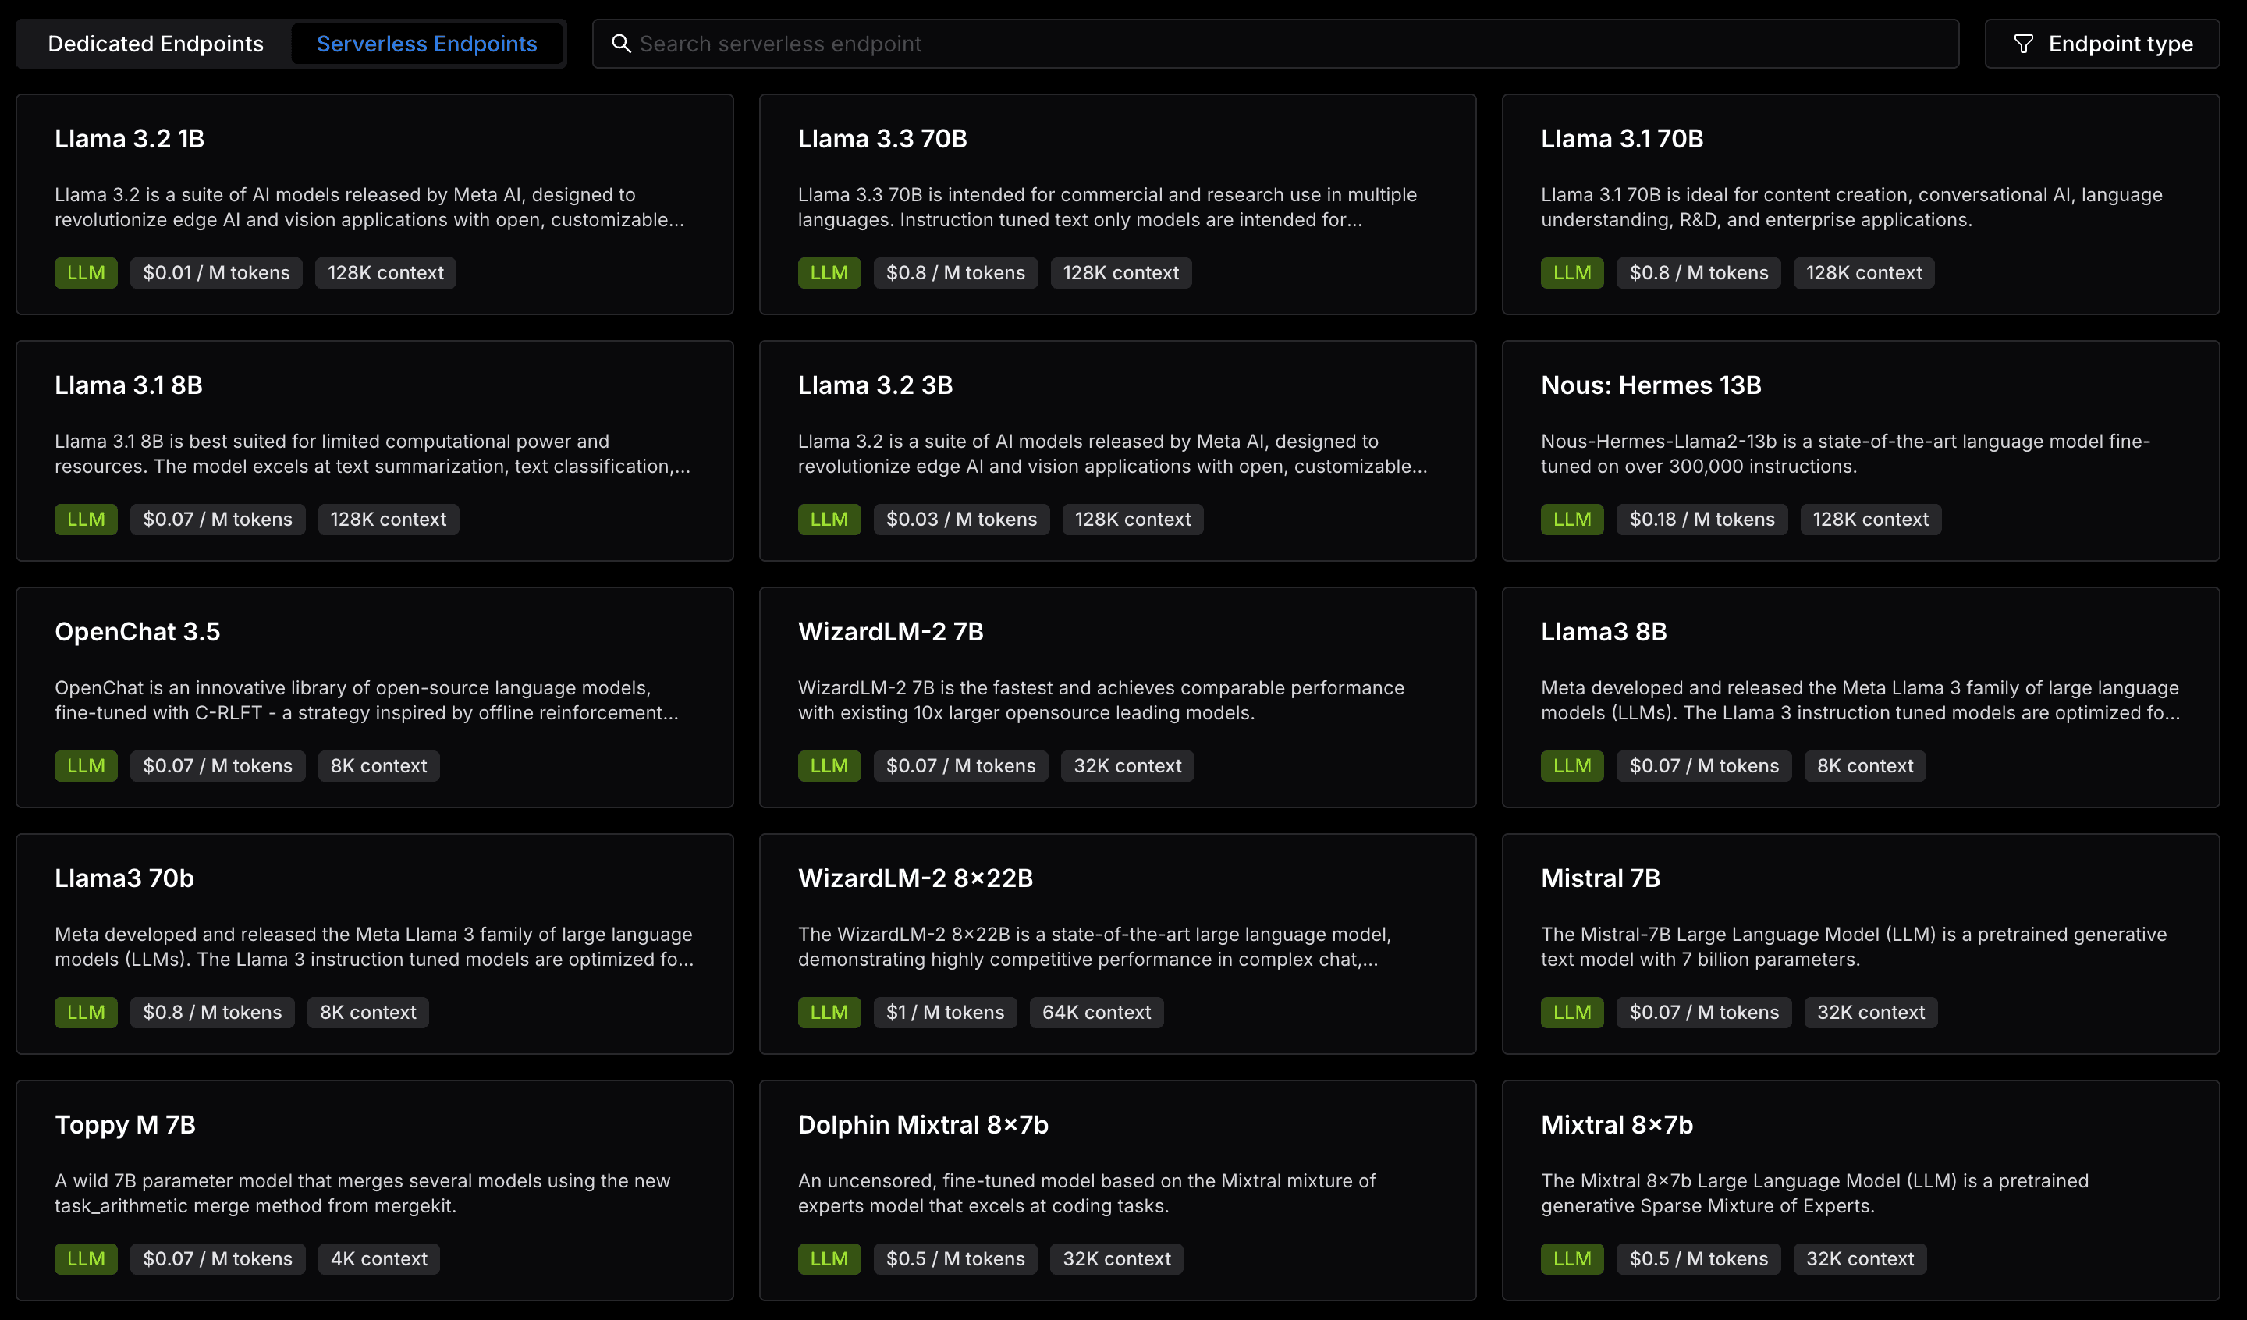Click $0.01 / M tokens price tag
Viewport: 2247px width, 1320px height.
coord(217,273)
